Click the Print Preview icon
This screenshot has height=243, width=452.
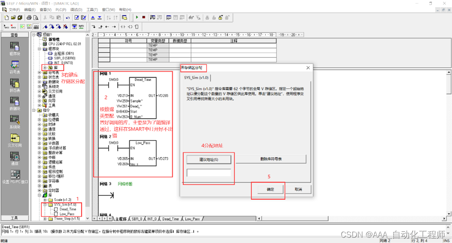(x=36, y=17)
